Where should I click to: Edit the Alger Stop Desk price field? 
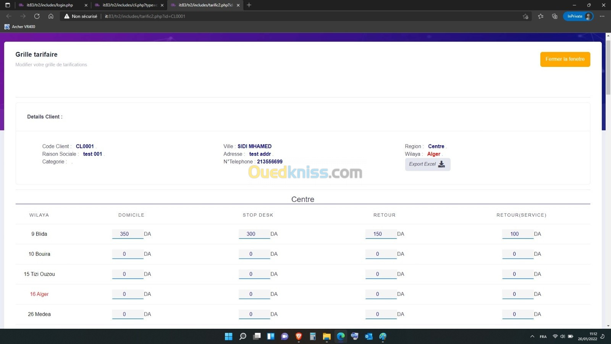click(x=254, y=294)
